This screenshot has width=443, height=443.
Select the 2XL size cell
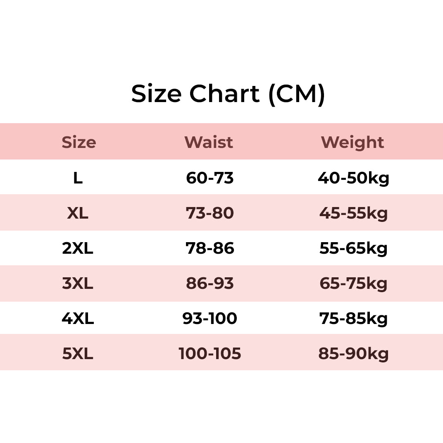[78, 248]
